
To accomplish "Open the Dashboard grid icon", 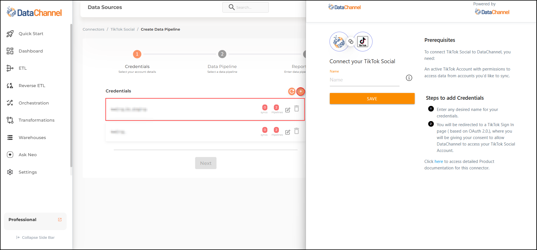I will pos(10,51).
